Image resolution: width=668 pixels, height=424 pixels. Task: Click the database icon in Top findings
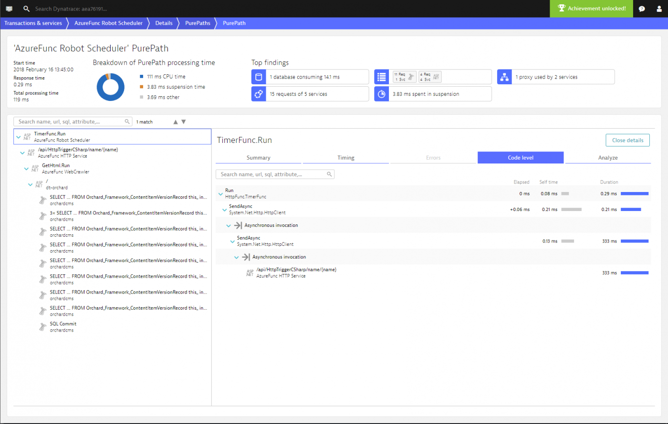(x=259, y=77)
